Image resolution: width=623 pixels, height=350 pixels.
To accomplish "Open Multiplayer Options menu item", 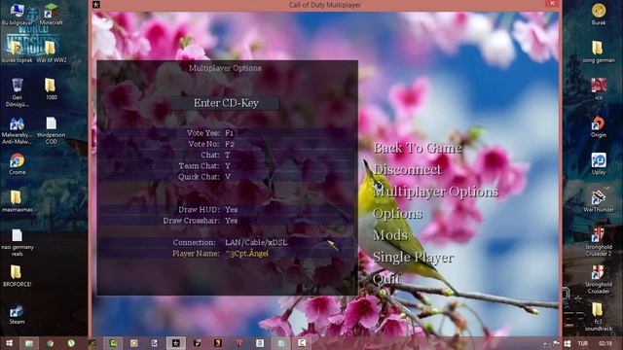I will (x=436, y=192).
